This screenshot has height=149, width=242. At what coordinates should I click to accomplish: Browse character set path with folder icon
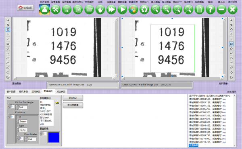click(x=57, y=103)
